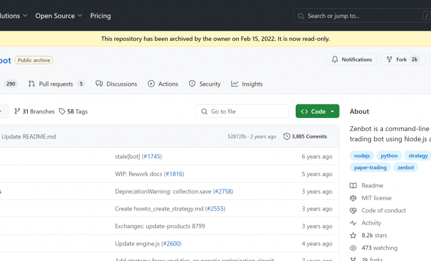This screenshot has height=261, width=431.
Task: Open the Pricing page link
Action: [100, 16]
